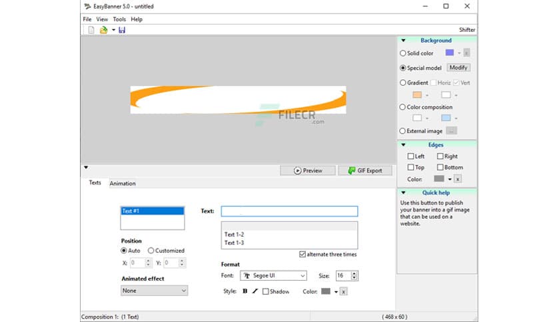Open the Font dropdown showing Segoe UI
The width and height of the screenshot is (557, 322).
tap(273, 275)
